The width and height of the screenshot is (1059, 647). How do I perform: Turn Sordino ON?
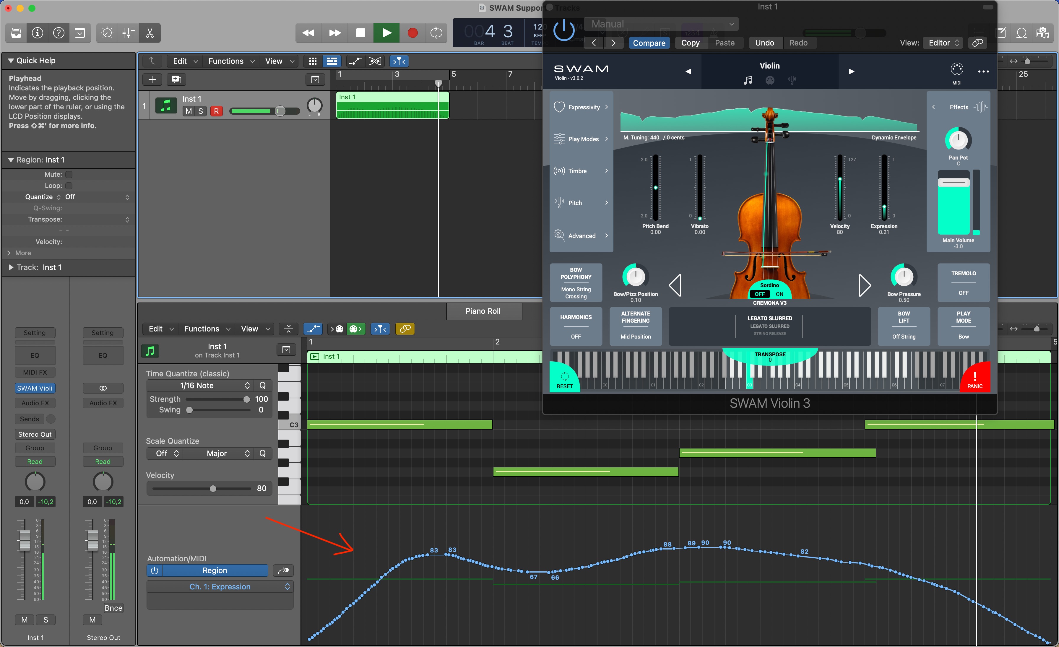tap(779, 294)
